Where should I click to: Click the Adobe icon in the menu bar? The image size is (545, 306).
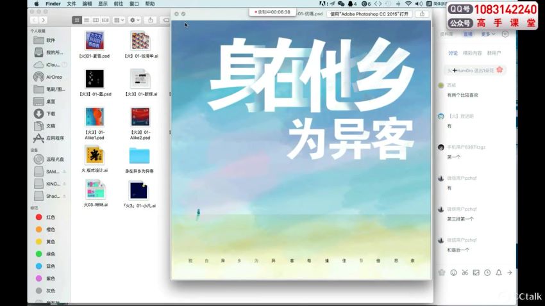[323, 3]
